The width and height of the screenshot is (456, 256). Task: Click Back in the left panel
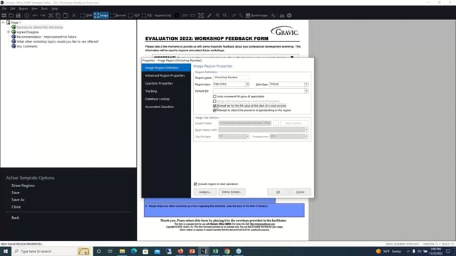[x=15, y=218]
